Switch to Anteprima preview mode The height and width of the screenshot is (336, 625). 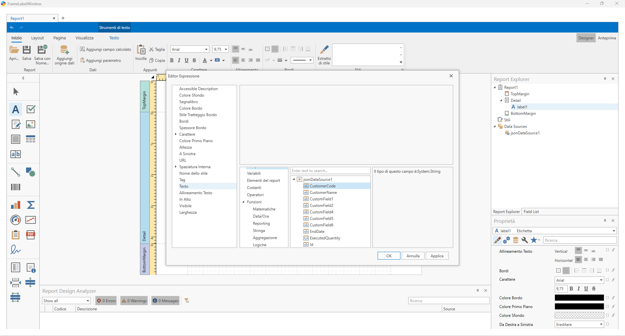(607, 38)
